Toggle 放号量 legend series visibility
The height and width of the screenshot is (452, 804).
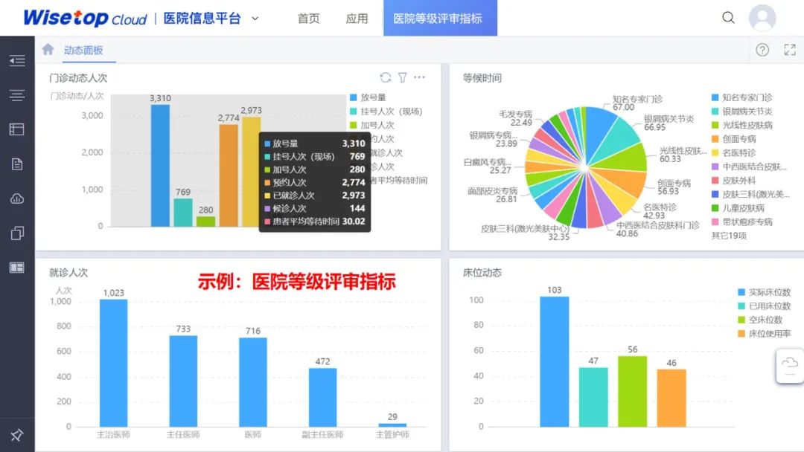click(368, 97)
